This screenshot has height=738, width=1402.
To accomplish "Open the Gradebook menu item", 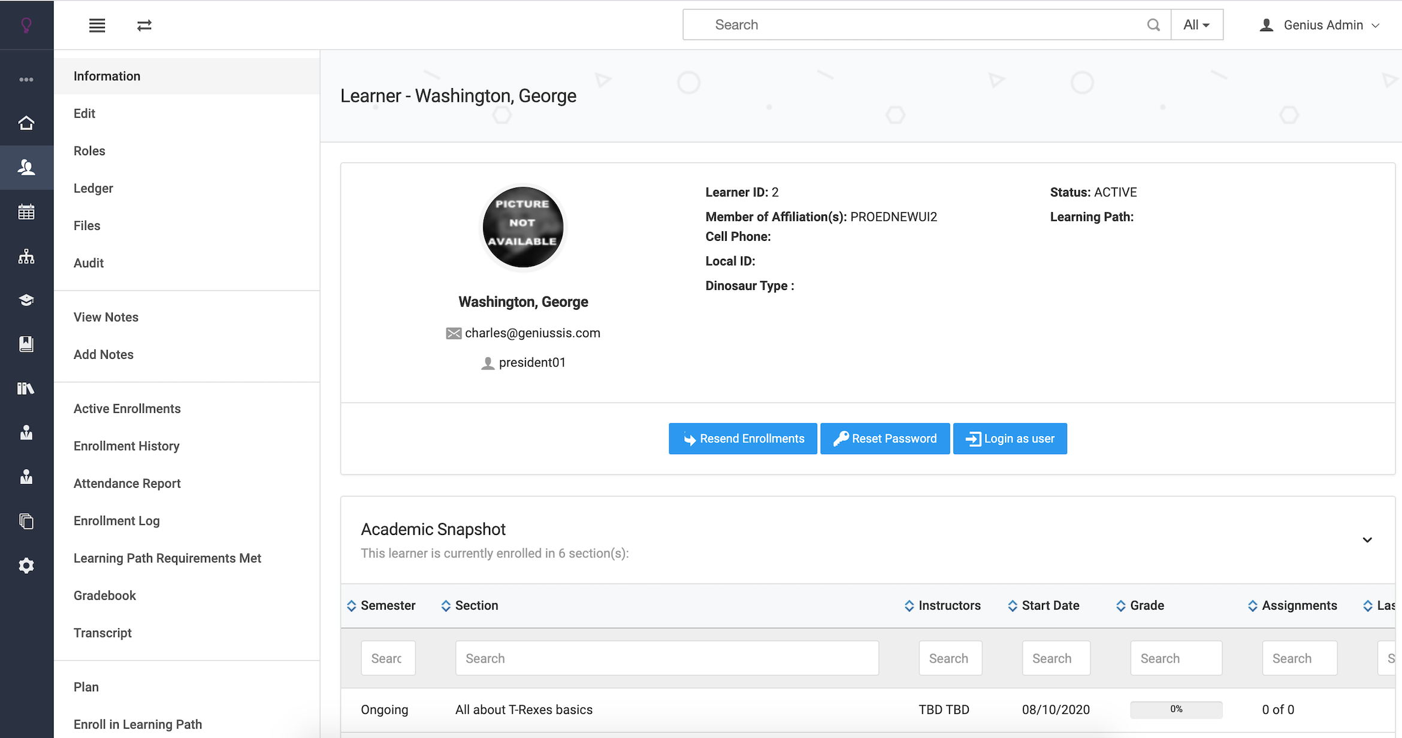I will (x=105, y=595).
